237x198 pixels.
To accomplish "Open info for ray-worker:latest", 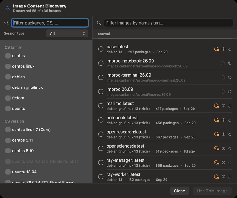I will [223, 177].
